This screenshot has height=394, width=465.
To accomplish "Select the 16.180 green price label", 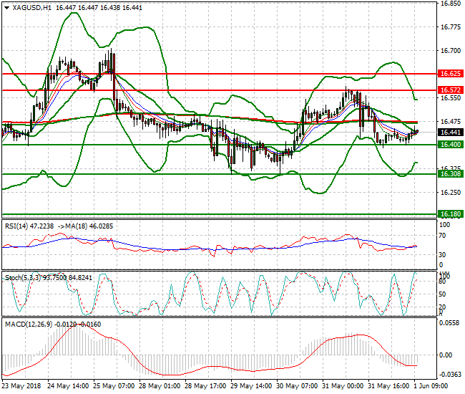I will point(449,214).
